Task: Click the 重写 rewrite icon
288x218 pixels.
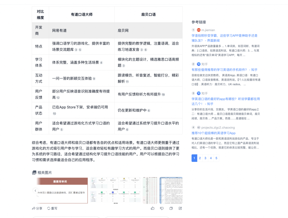Action: pyautogui.click(x=49, y=208)
